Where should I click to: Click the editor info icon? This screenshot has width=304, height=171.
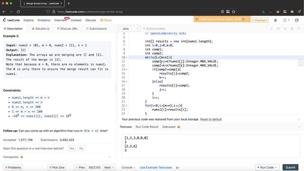272,28
